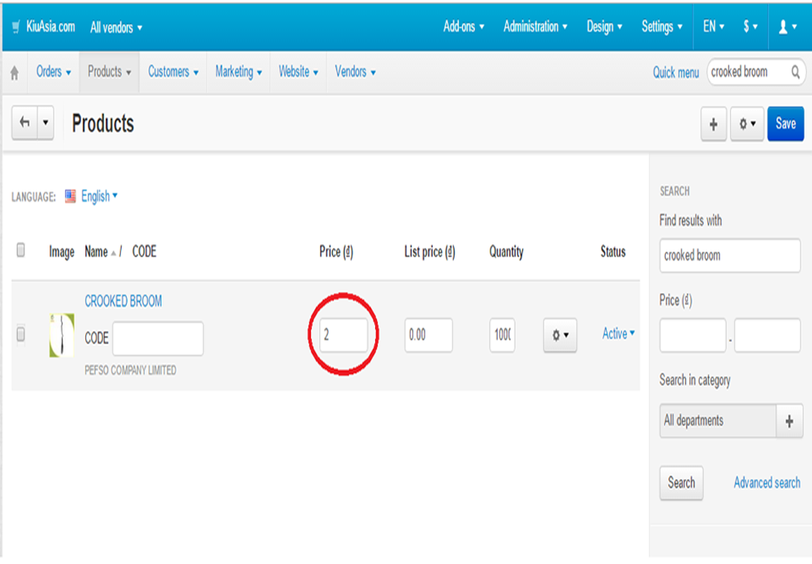Screen dimensions: 812x564
Task: Open the Crooked Broom product thumbnail
Action: 62,335
